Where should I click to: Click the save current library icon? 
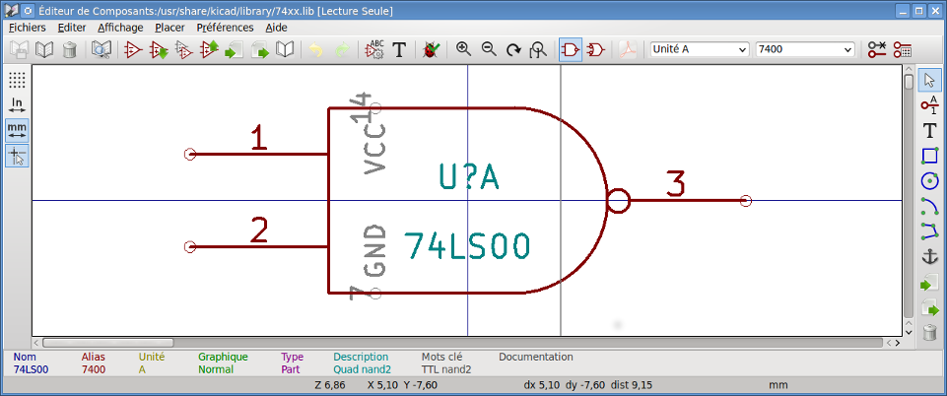tap(19, 49)
